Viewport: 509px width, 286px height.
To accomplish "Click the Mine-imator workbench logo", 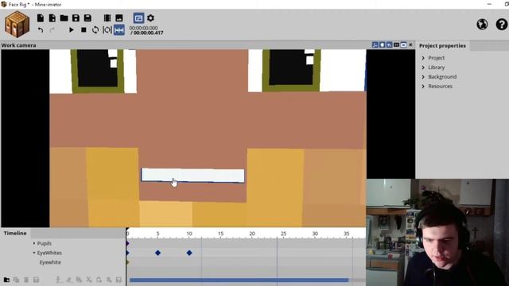I will [17, 24].
